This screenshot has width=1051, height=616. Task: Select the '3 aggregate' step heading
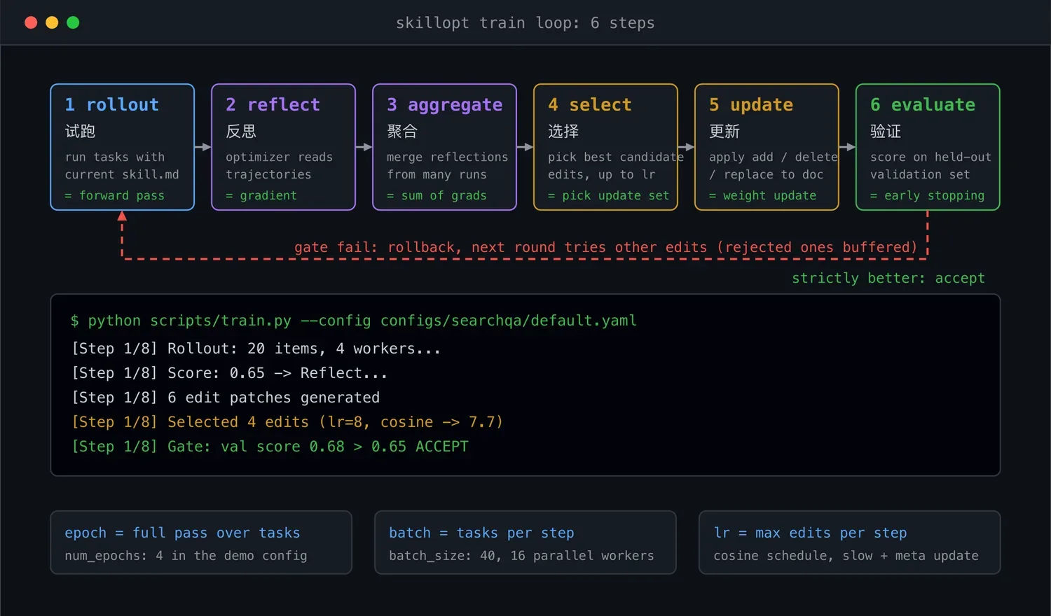445,105
